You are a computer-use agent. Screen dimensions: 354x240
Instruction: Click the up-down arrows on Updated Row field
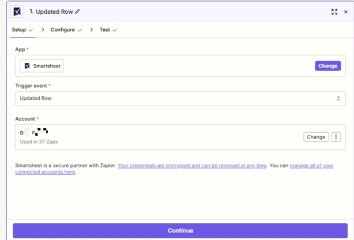(338, 99)
